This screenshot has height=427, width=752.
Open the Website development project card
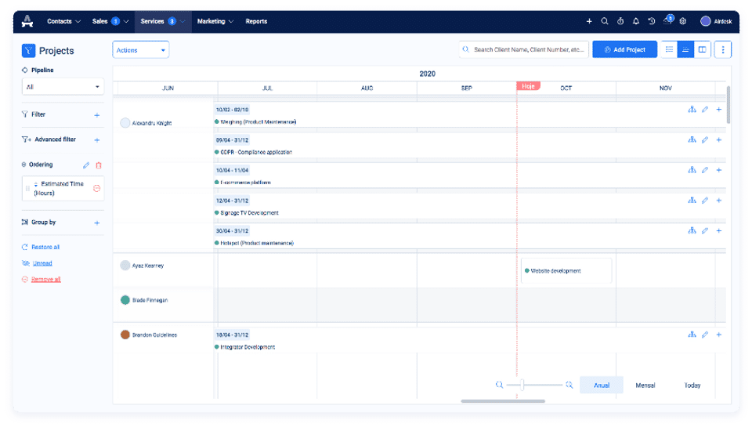coord(566,270)
